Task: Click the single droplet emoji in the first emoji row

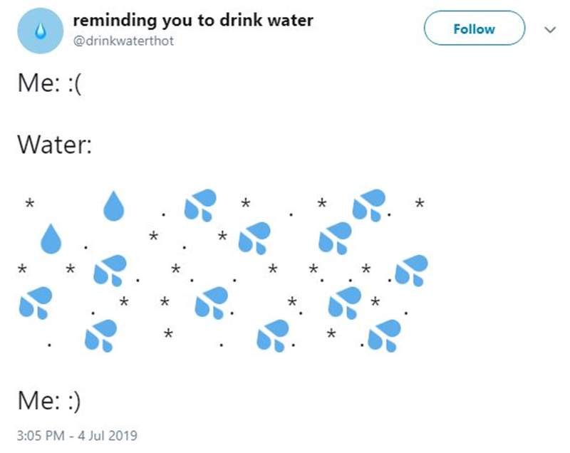Action: coord(114,205)
